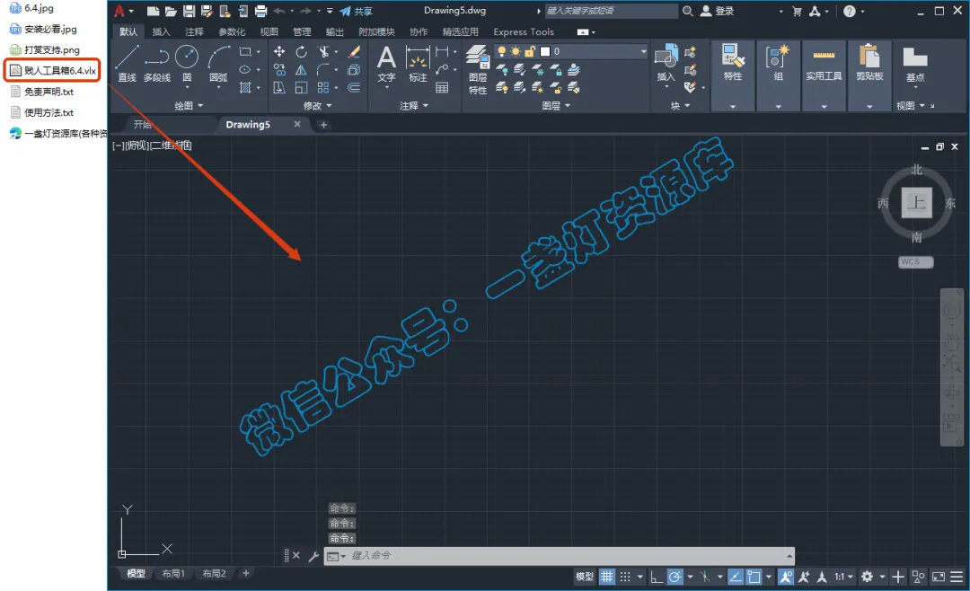The image size is (970, 591).
Task: Open the Text (文字) tool
Action: 386,65
